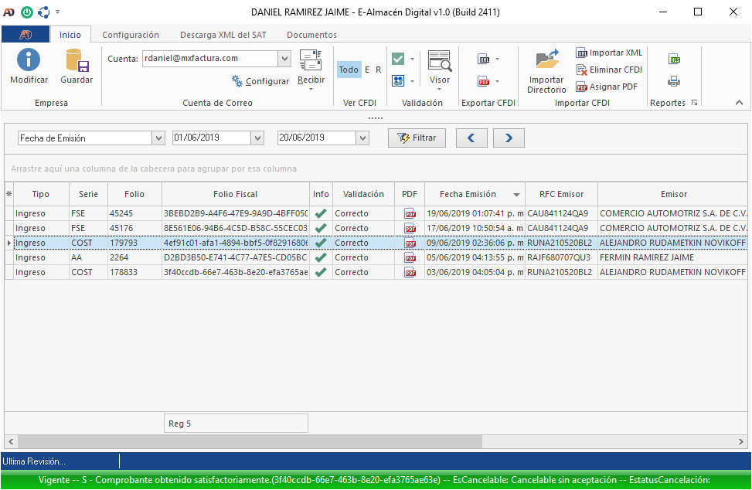752x490 pixels.
Task: Open the Fecha de Emisión filter dropdown
Action: click(x=158, y=138)
